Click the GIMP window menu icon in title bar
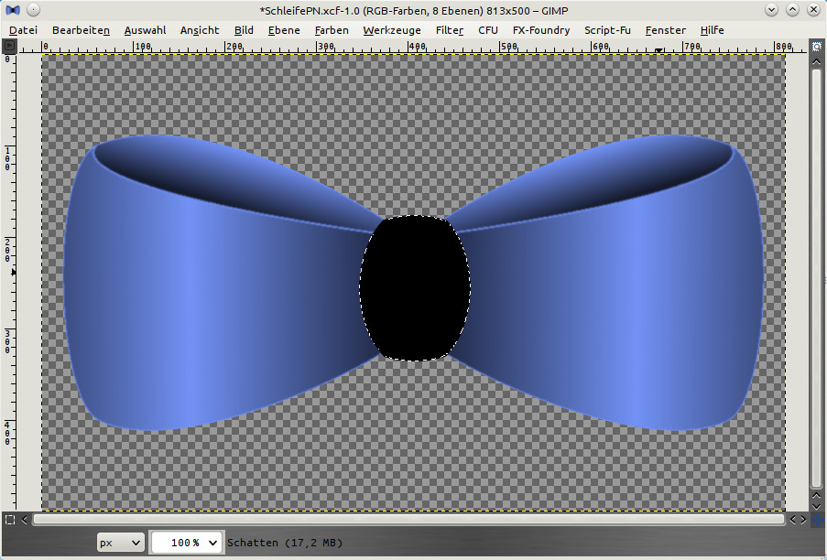Viewport: 827px width, 560px height. click(x=13, y=10)
